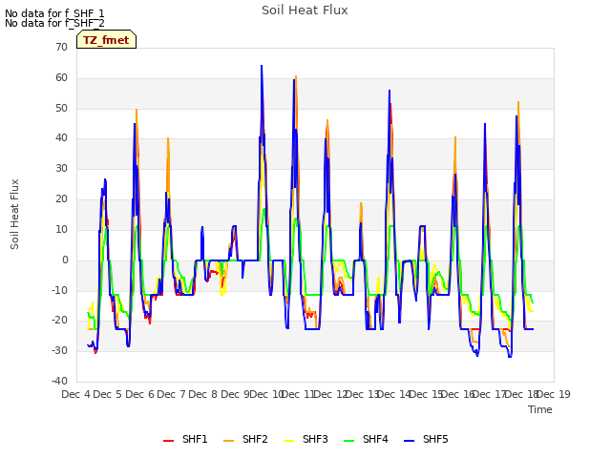Image resolution: width=611 pixels, height=458 pixels.
Task: Select the SHF3 legend label
Action: 315,439
